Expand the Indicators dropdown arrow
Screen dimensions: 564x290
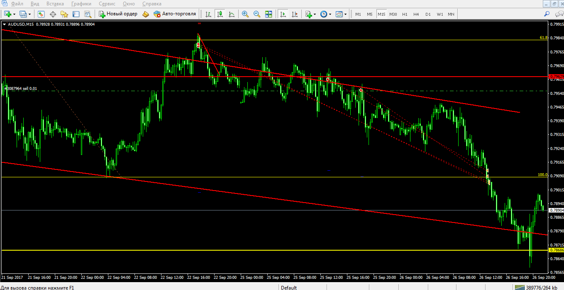[315, 14]
